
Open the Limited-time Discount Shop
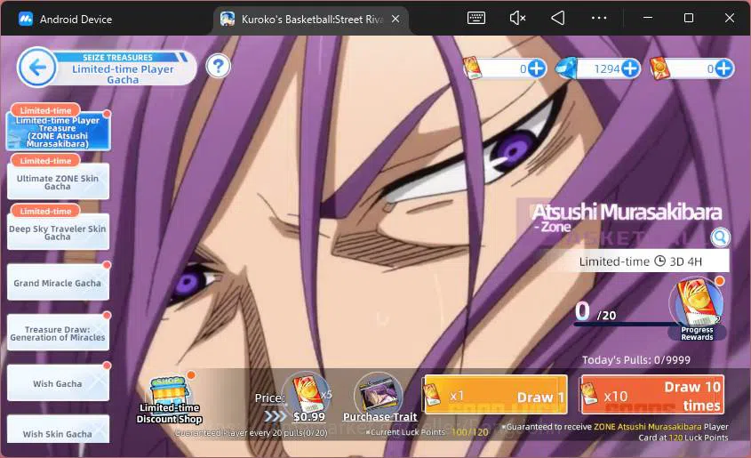pyautogui.click(x=169, y=400)
